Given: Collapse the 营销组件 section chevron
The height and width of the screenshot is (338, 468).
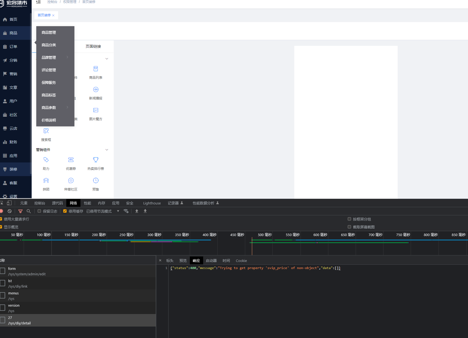Looking at the screenshot, I should pos(107,150).
